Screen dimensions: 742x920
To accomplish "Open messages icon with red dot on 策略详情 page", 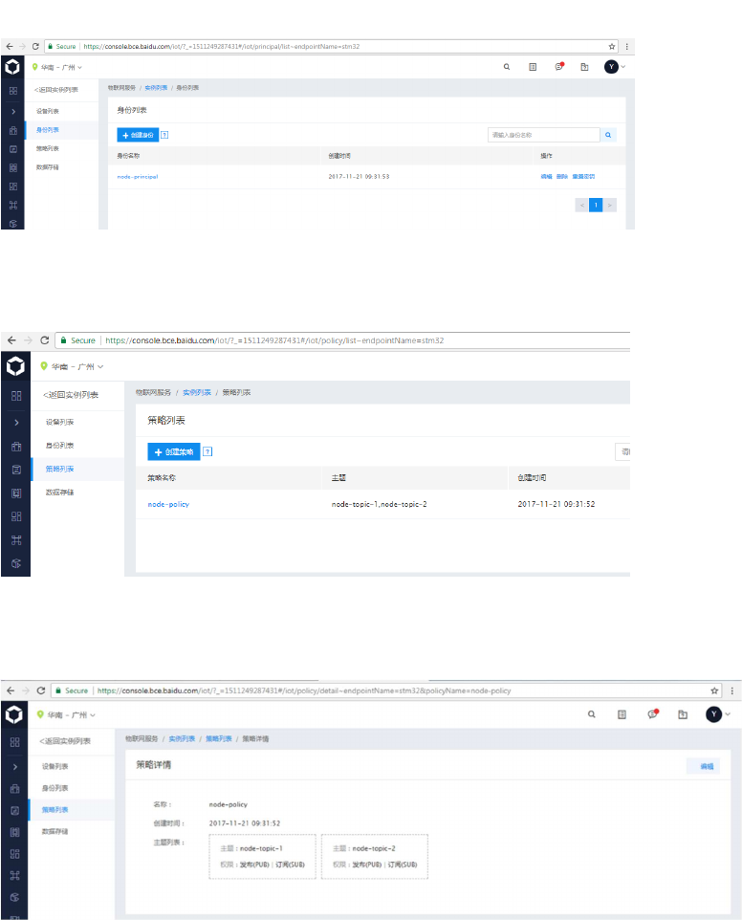I will click(x=652, y=713).
